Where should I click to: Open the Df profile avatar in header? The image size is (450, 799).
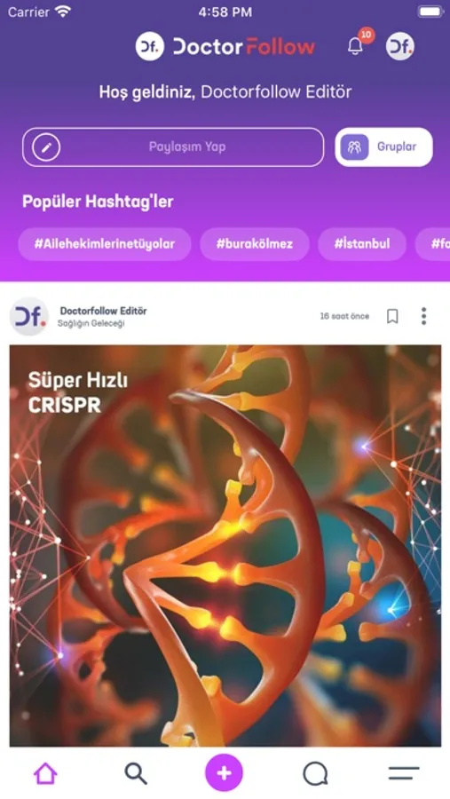coord(400,46)
